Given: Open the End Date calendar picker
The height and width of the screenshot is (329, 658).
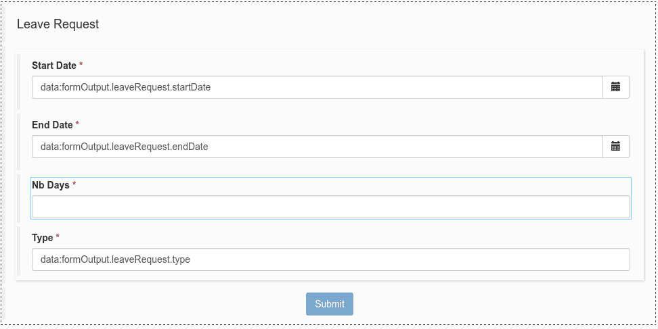Looking at the screenshot, I should click(x=616, y=147).
